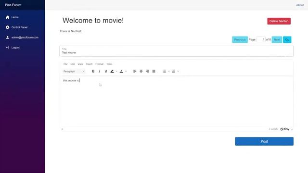The width and height of the screenshot is (308, 173).
Task: Open the View menu in editor
Action: point(80,64)
